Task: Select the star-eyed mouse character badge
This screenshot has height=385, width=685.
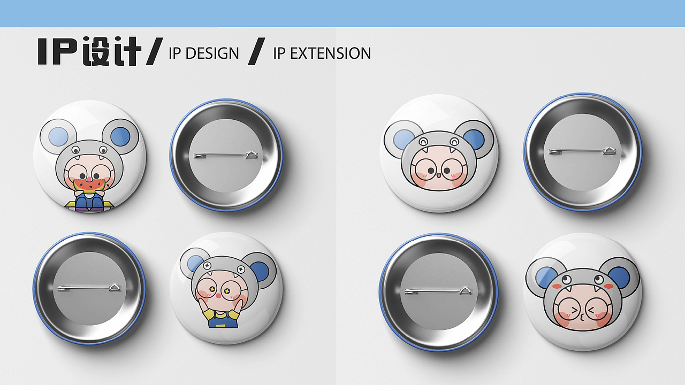Action: tap(226, 288)
